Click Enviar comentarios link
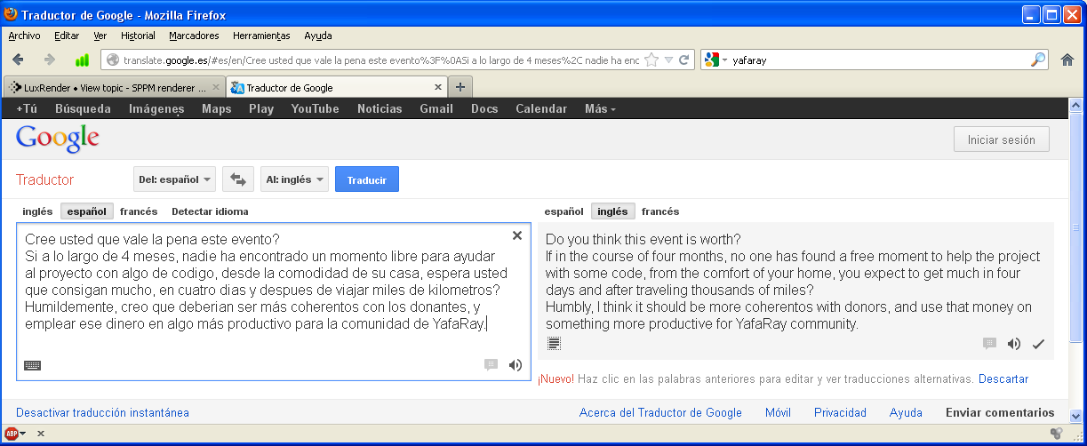Image resolution: width=1087 pixels, height=446 pixels. (1000, 412)
